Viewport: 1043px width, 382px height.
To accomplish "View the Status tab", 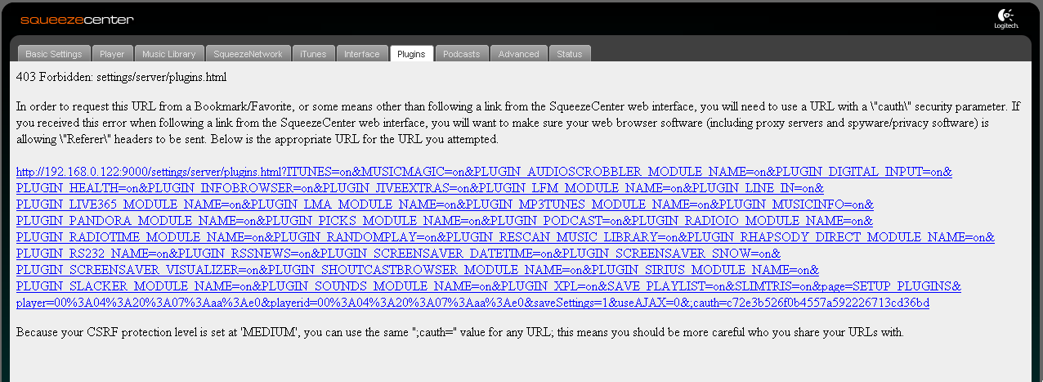I will (x=570, y=54).
